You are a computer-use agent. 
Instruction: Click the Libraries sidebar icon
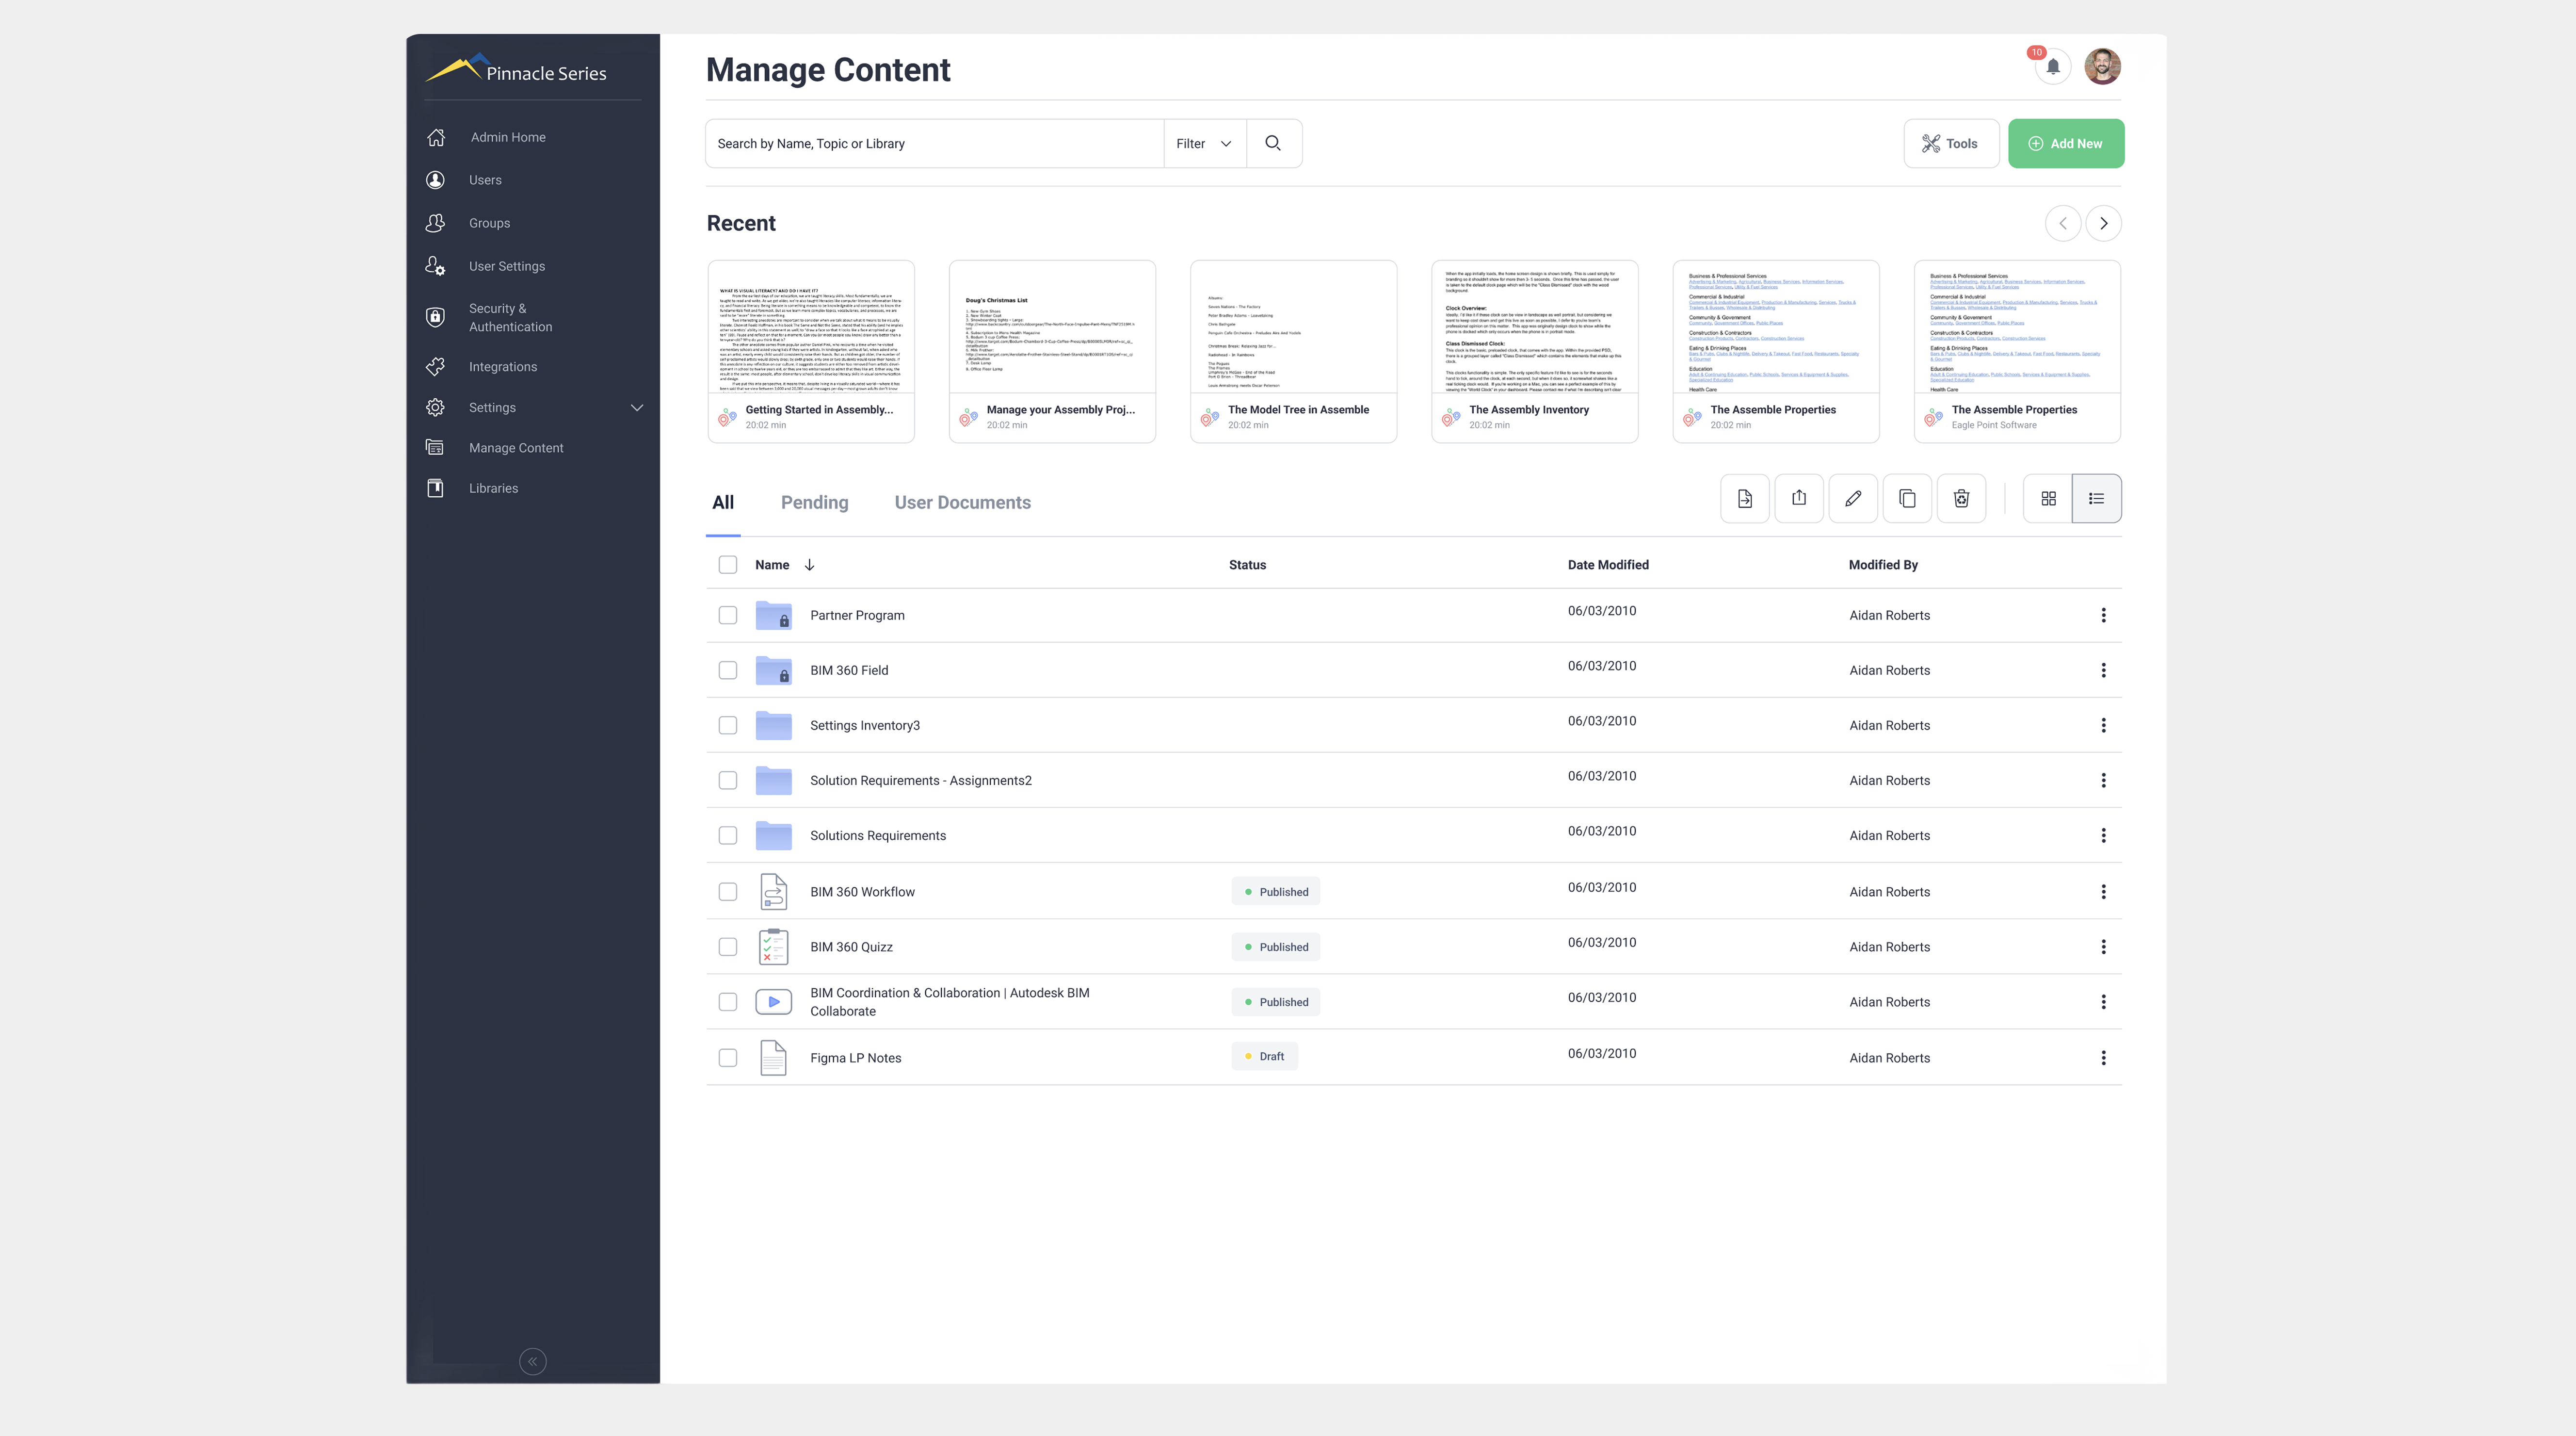[x=435, y=489]
